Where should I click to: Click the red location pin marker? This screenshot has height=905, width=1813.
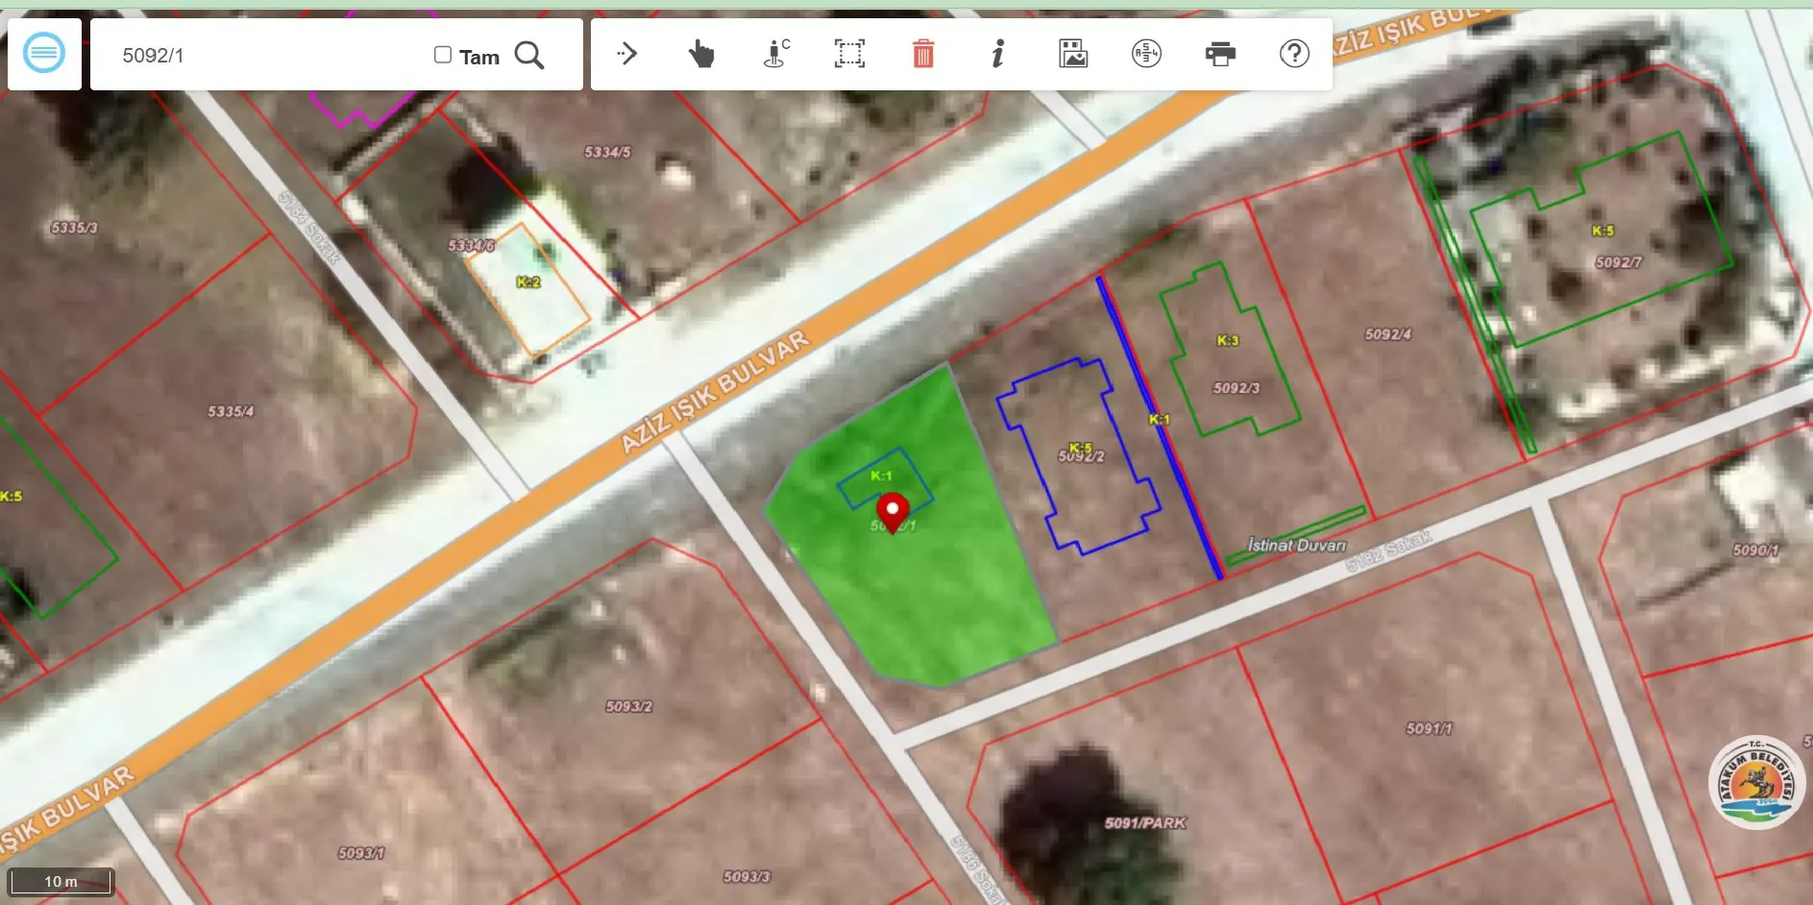pyautogui.click(x=893, y=512)
